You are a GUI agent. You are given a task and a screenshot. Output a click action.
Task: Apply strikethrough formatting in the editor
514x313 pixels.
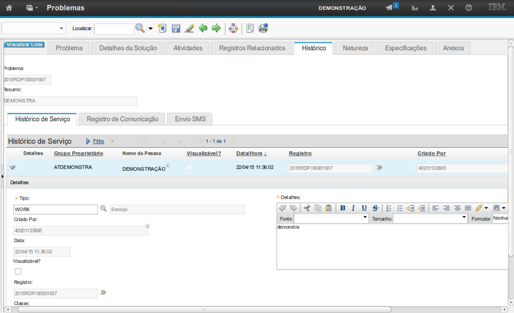point(375,208)
